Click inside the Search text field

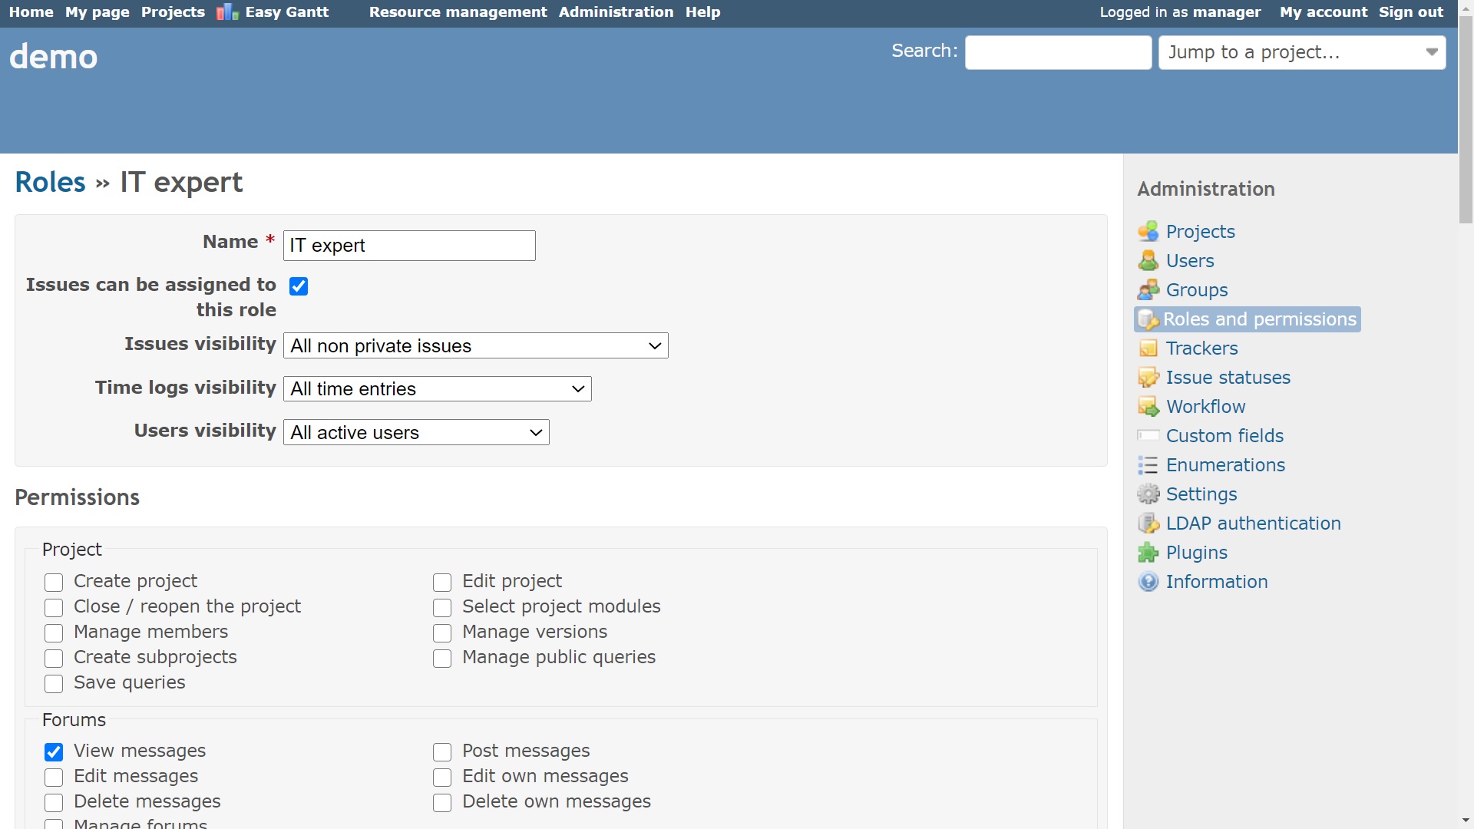(x=1058, y=52)
